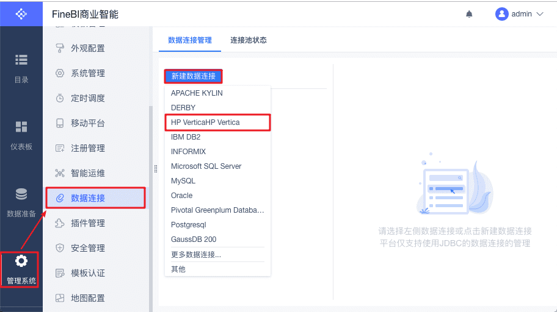Select the 数据连接管理 tab
Viewport: 557px width, 312px height.
190,40
